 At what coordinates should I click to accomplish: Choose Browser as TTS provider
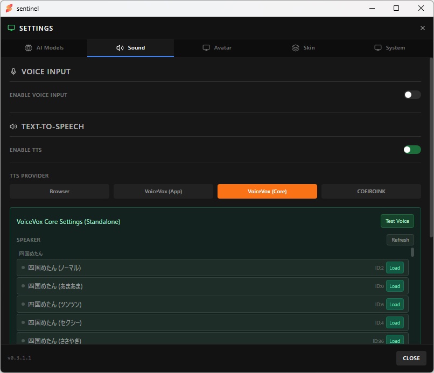pyautogui.click(x=60, y=192)
